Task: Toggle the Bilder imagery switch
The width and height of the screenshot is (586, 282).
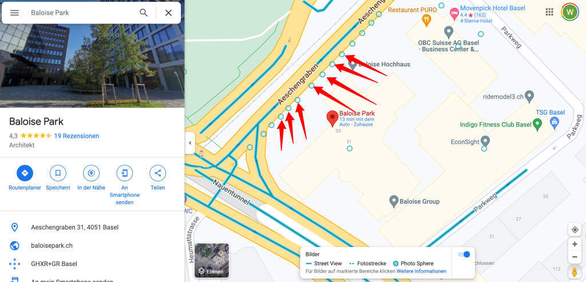Action: coord(464,255)
